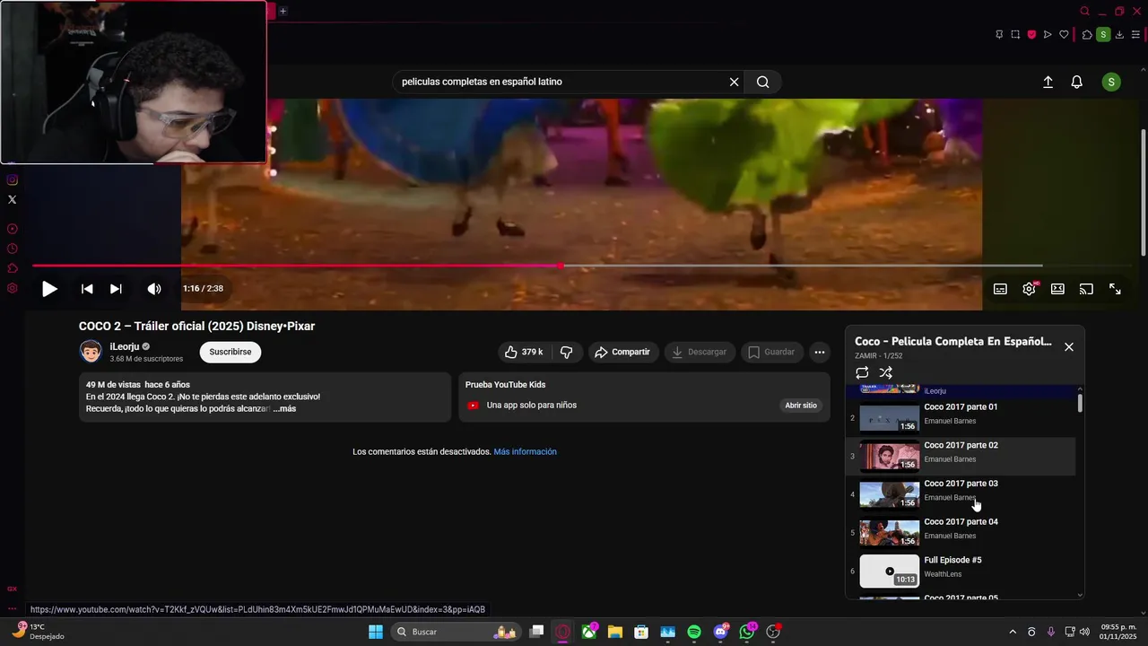Enter fullscreen mode
The width and height of the screenshot is (1148, 646).
click(x=1115, y=289)
